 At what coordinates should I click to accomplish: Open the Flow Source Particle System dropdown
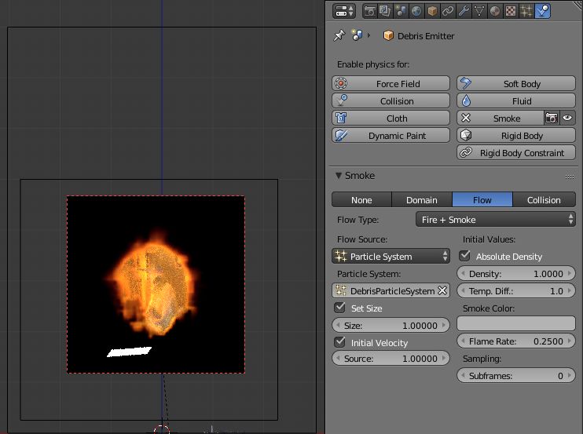390,256
